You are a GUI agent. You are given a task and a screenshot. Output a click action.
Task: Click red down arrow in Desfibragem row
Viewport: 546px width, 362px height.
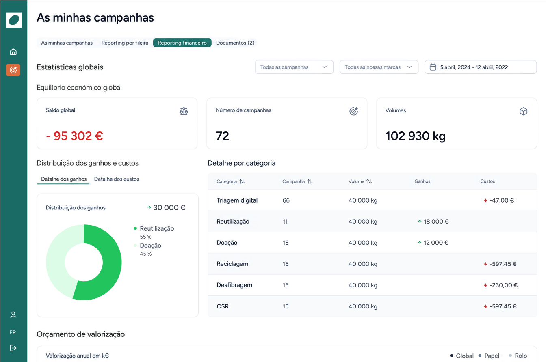click(485, 285)
